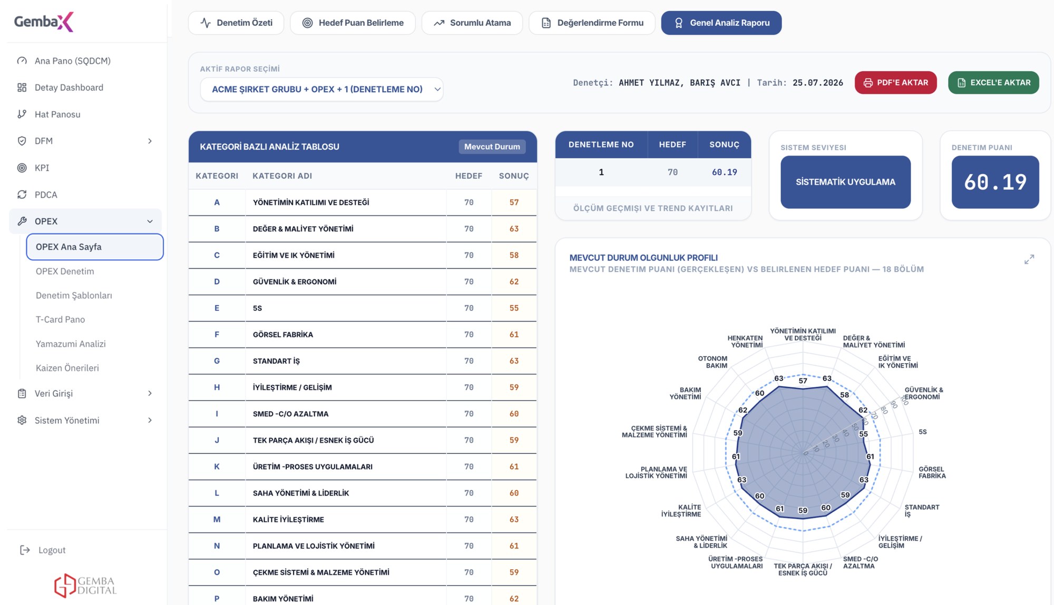The height and width of the screenshot is (605, 1054).
Task: Open the Aktif Rapor Seçimi dropdown
Action: click(321, 89)
